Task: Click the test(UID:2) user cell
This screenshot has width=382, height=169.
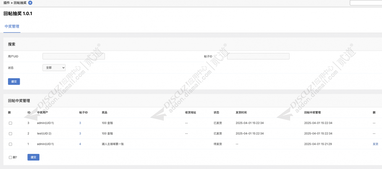Action: pyautogui.click(x=44, y=133)
